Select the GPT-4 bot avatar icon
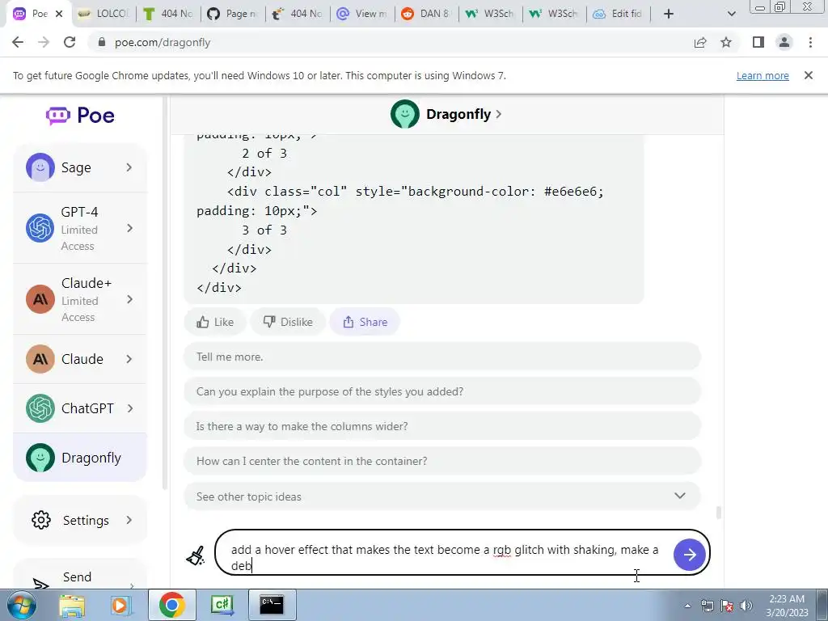Viewport: 828px width, 621px height. [x=40, y=228]
